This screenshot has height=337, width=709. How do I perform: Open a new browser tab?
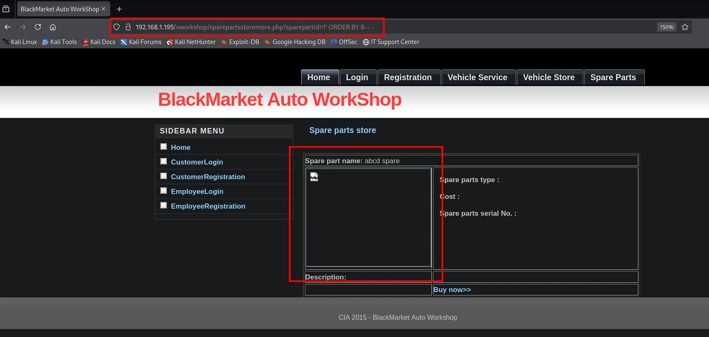[x=119, y=9]
